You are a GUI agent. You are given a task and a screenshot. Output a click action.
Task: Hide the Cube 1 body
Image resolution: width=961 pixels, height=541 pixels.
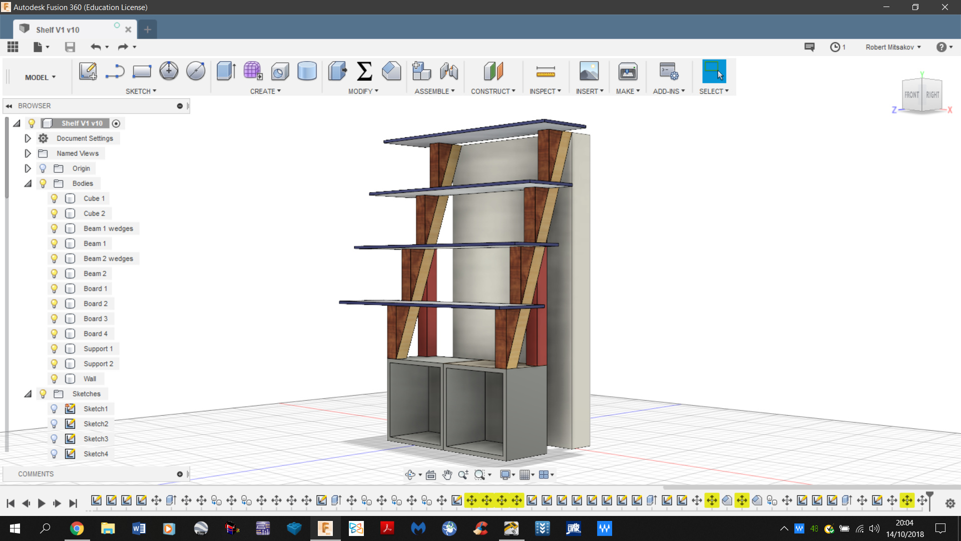pos(54,198)
